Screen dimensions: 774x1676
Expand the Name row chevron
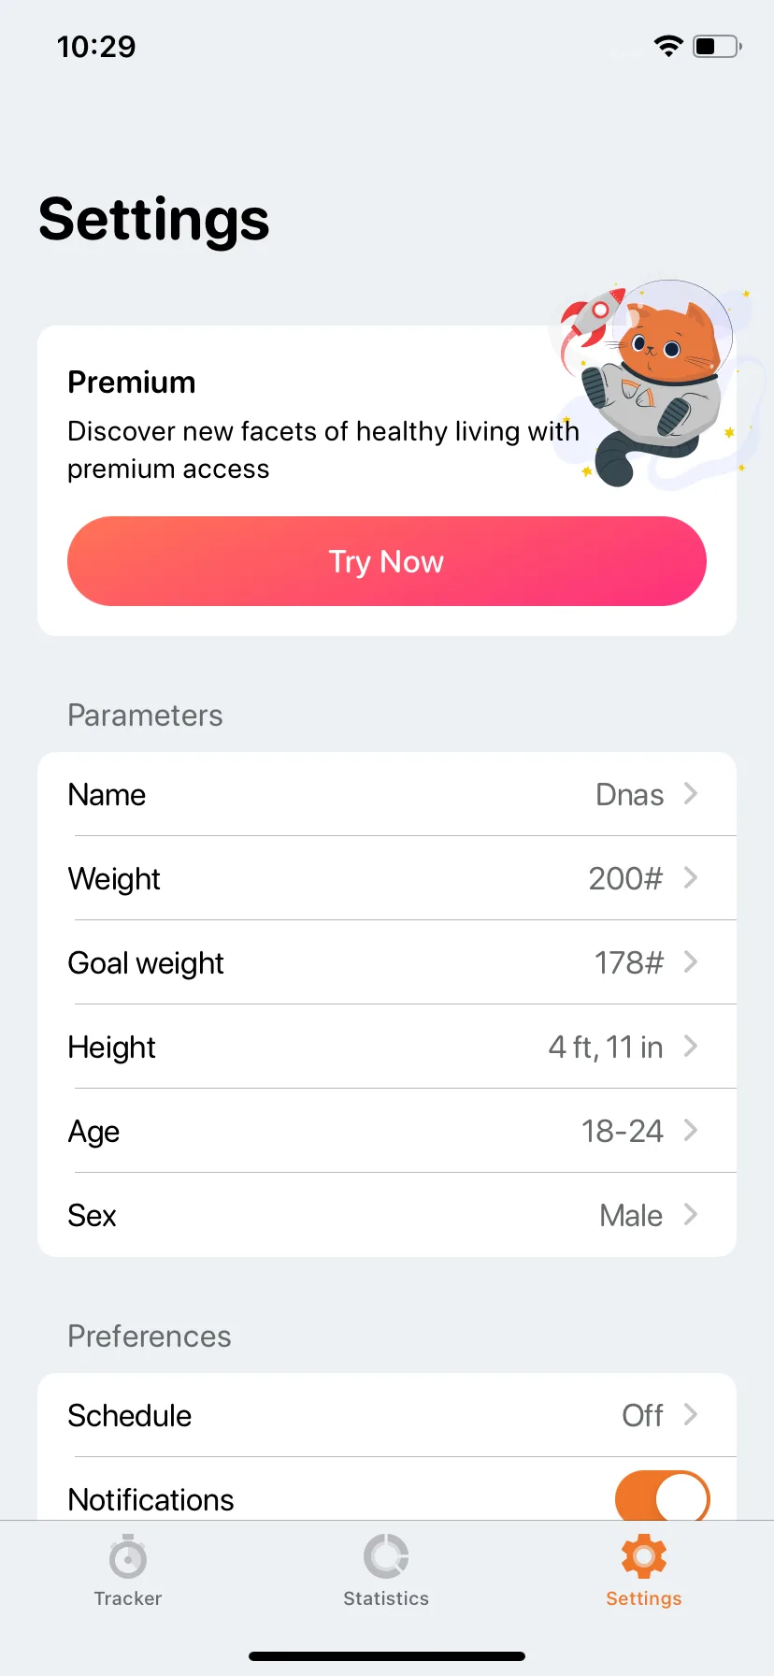(x=691, y=794)
